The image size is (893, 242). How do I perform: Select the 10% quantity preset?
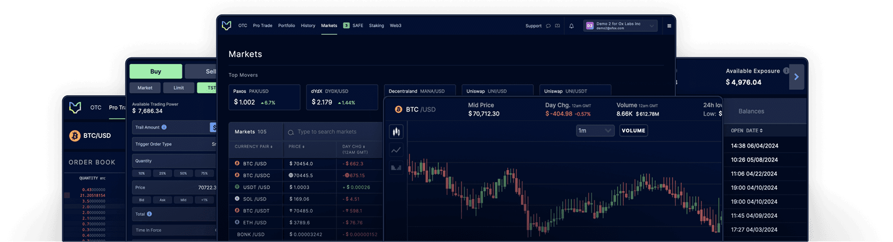coord(141,173)
